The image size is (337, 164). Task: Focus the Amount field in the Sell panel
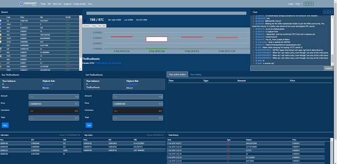point(138,97)
